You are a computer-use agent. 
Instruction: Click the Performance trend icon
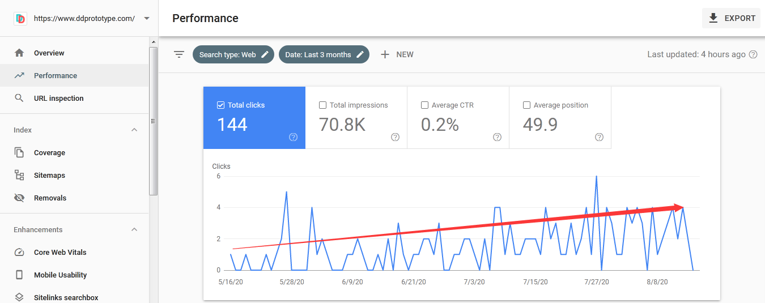coord(19,75)
